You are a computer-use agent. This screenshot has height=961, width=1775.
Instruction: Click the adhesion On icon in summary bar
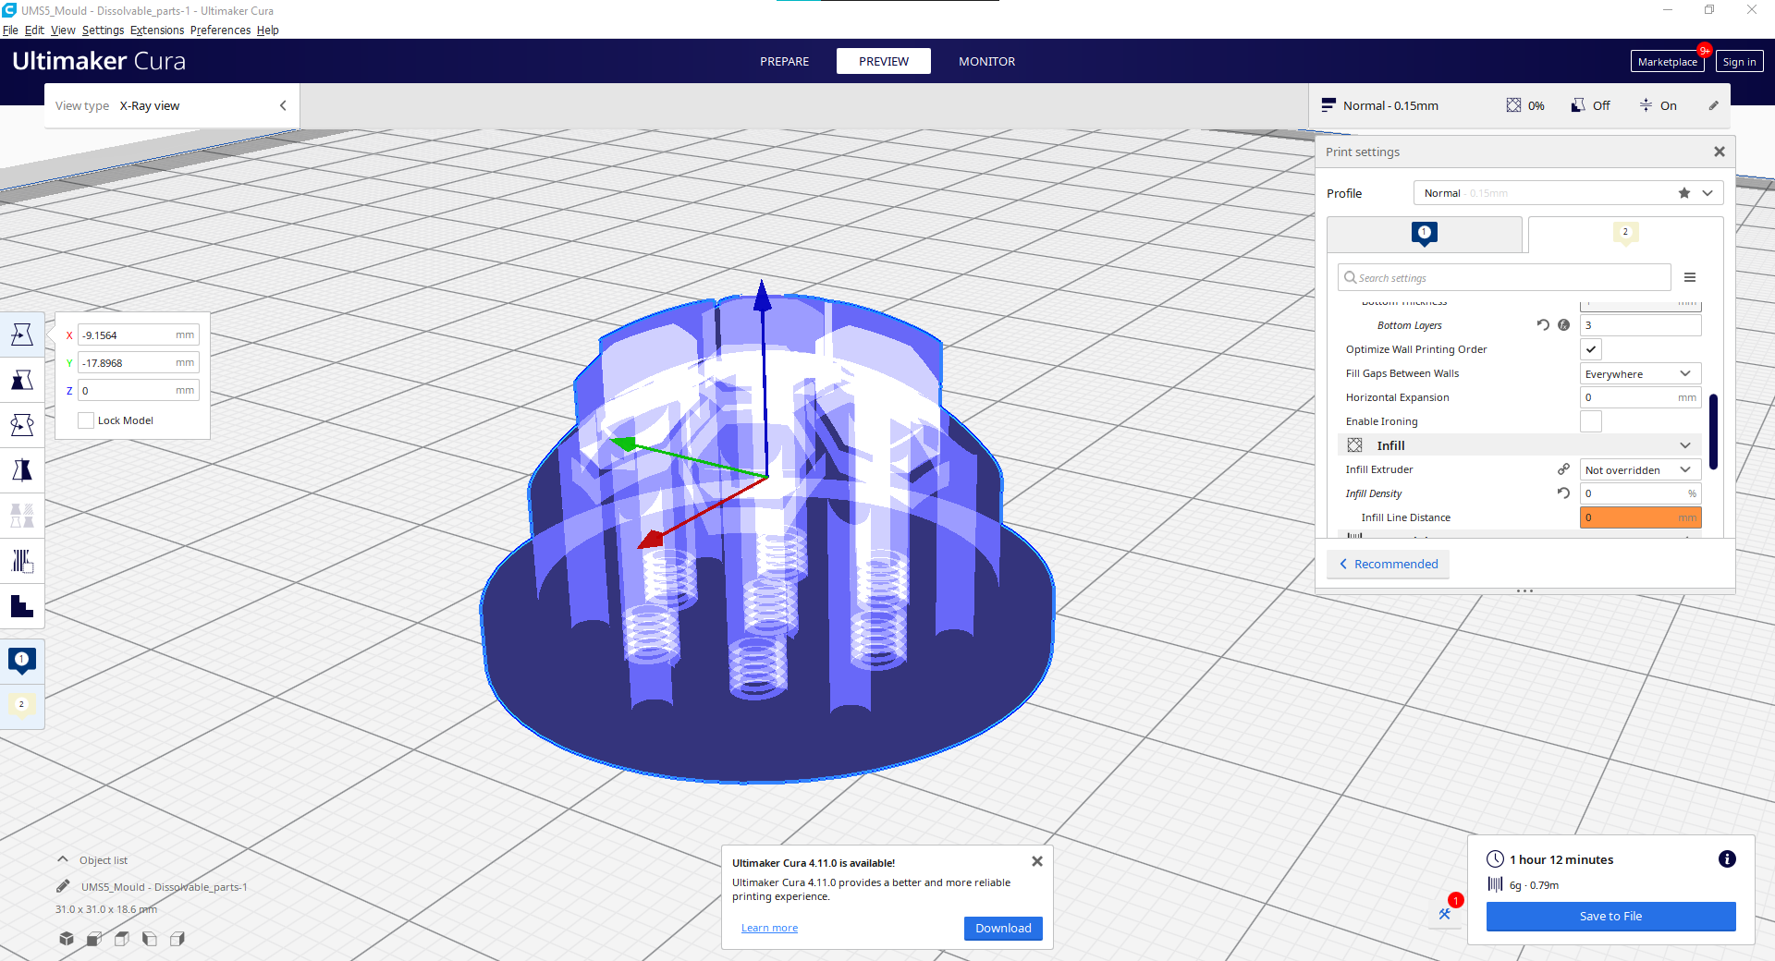click(x=1646, y=105)
